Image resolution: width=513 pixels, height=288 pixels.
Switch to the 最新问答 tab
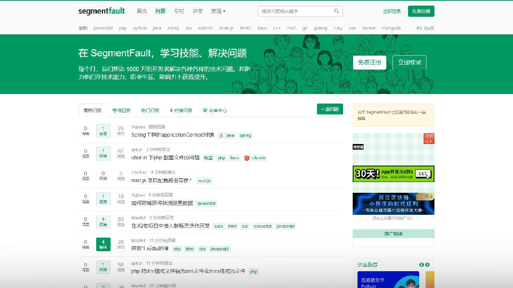point(93,110)
